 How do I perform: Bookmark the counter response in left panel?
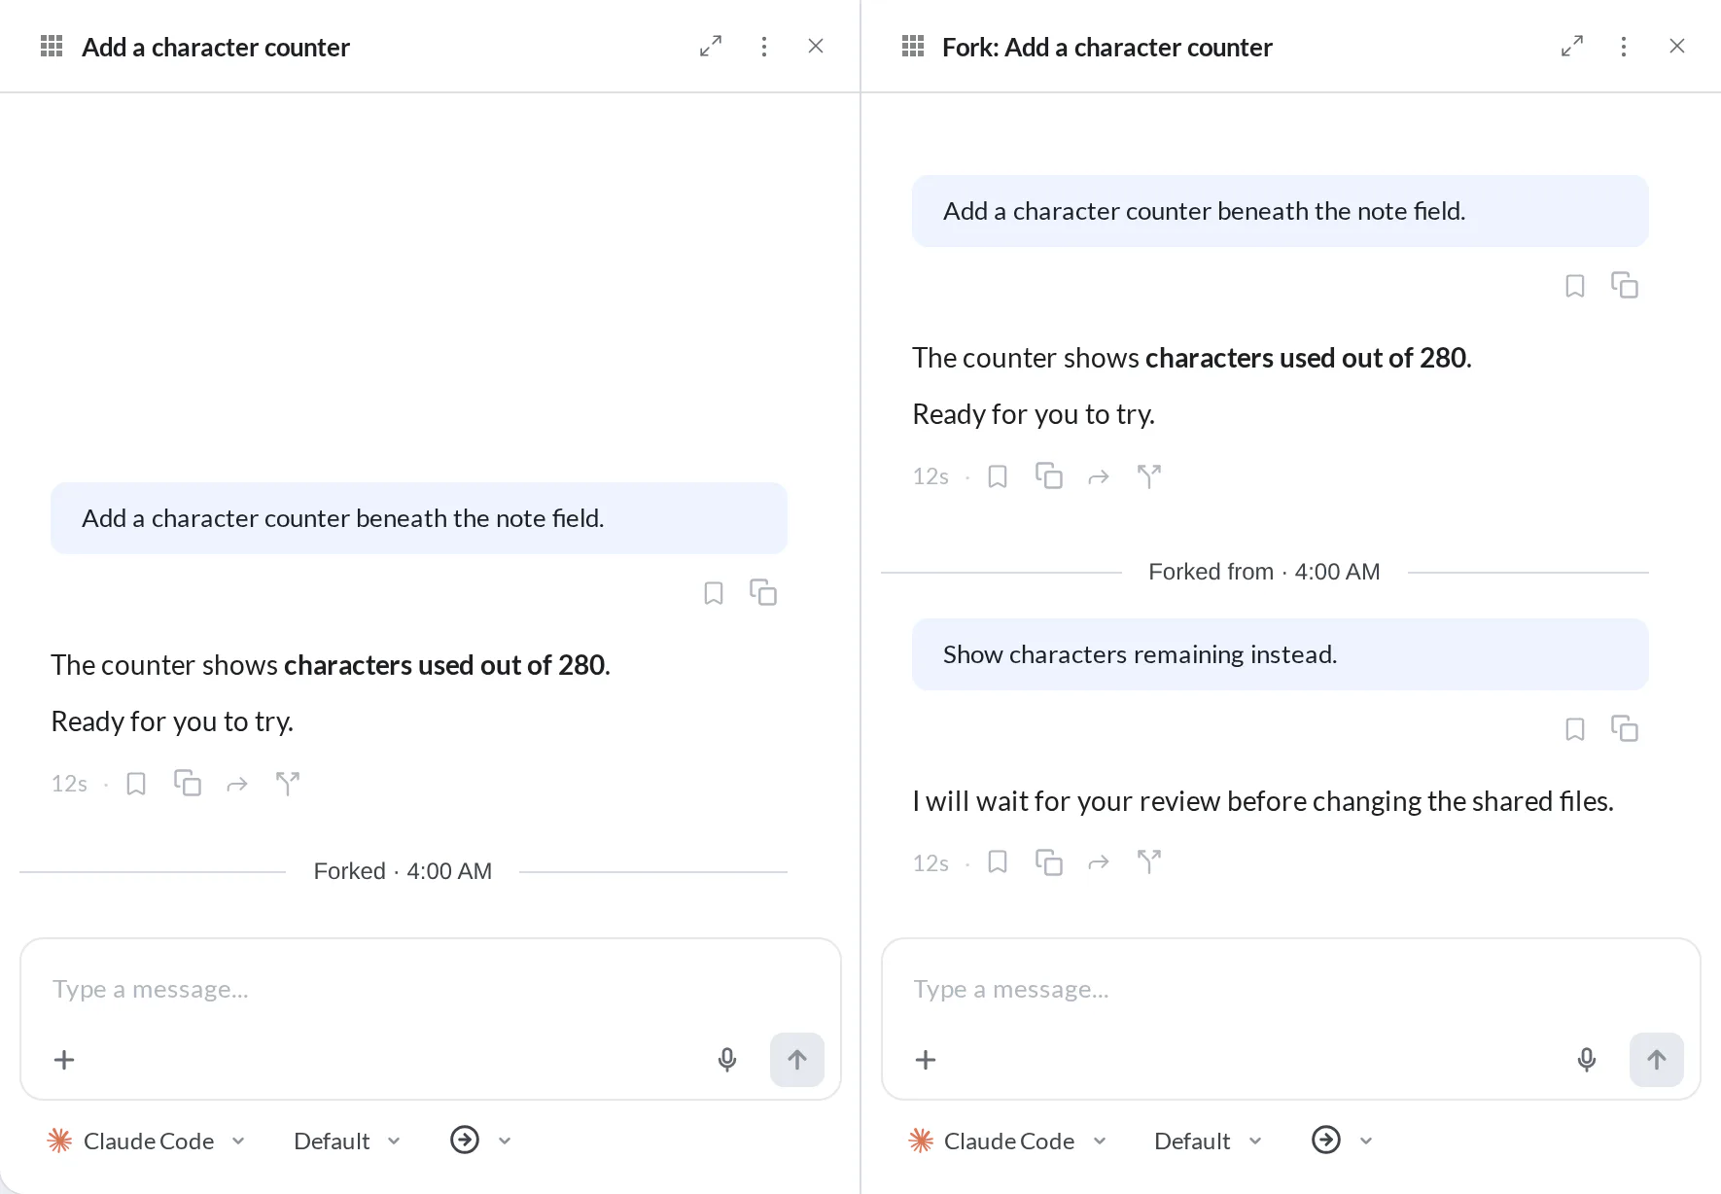[136, 784]
